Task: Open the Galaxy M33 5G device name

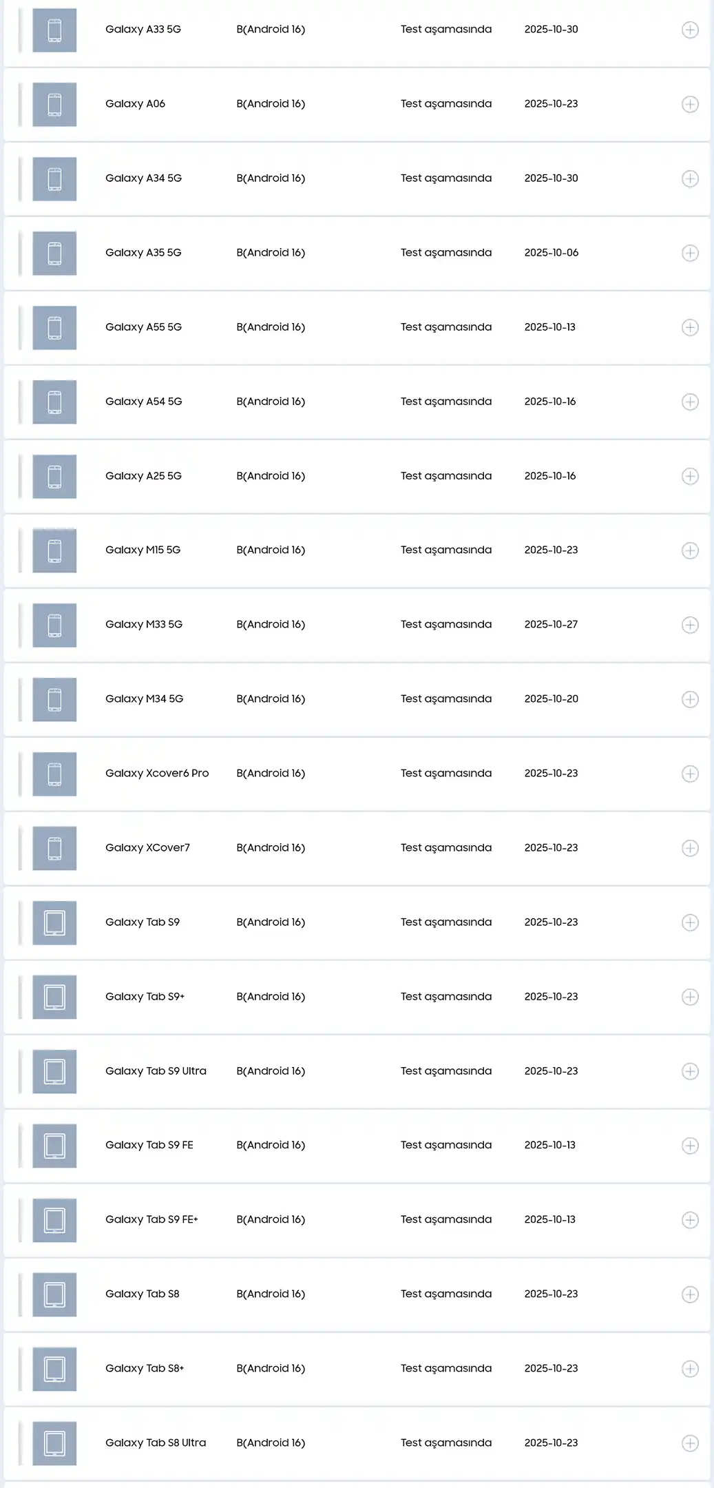Action: click(x=143, y=625)
